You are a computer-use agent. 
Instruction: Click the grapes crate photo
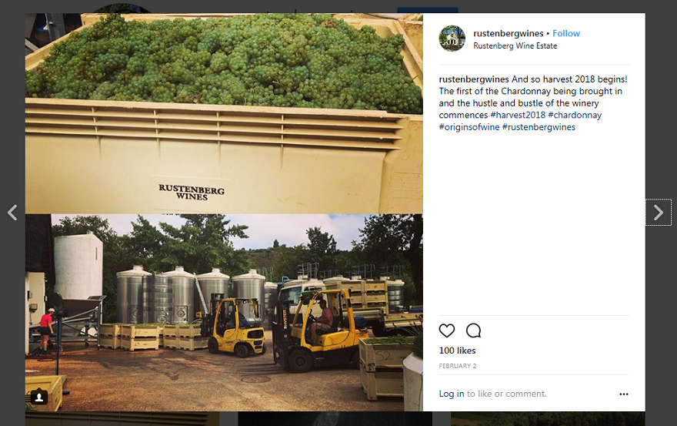tap(224, 113)
